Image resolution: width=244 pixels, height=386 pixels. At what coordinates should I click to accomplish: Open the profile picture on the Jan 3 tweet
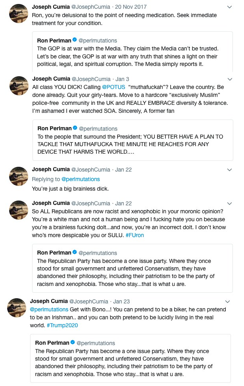pos(18,86)
